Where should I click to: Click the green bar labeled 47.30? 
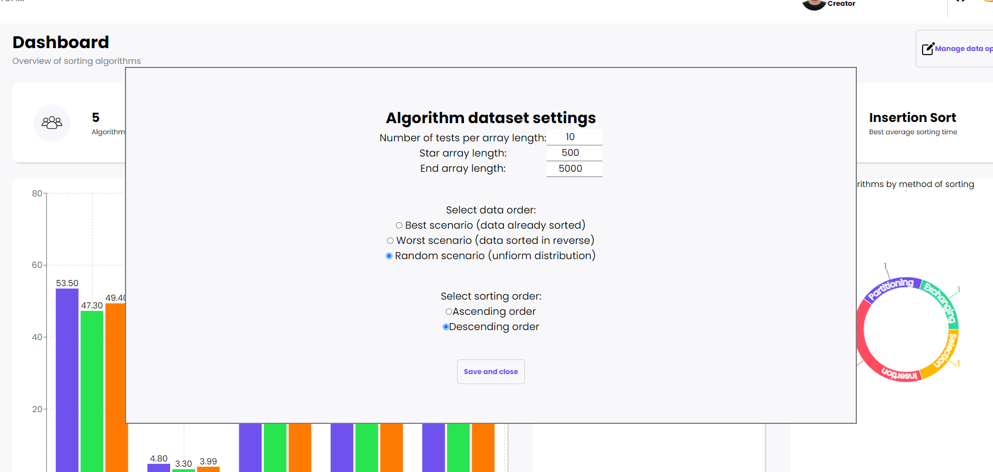click(91, 391)
